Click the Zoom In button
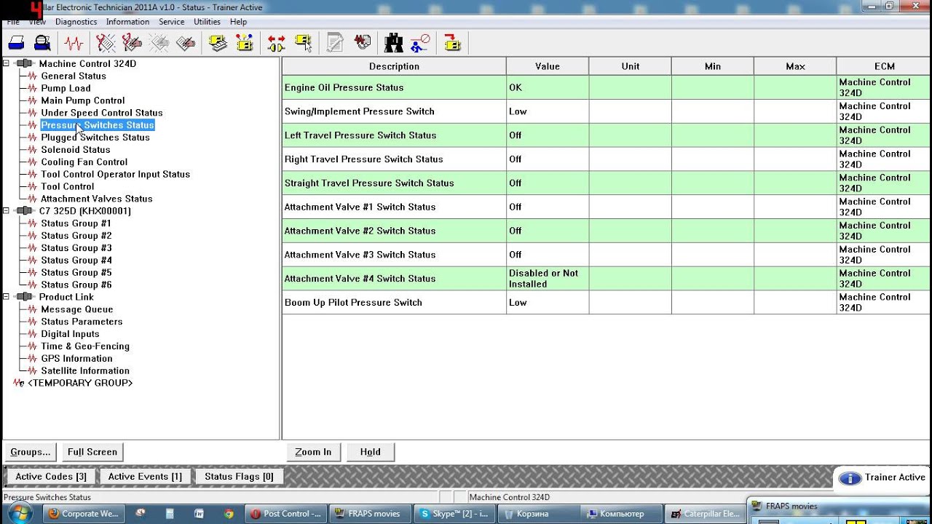This screenshot has width=932, height=524. tap(313, 452)
